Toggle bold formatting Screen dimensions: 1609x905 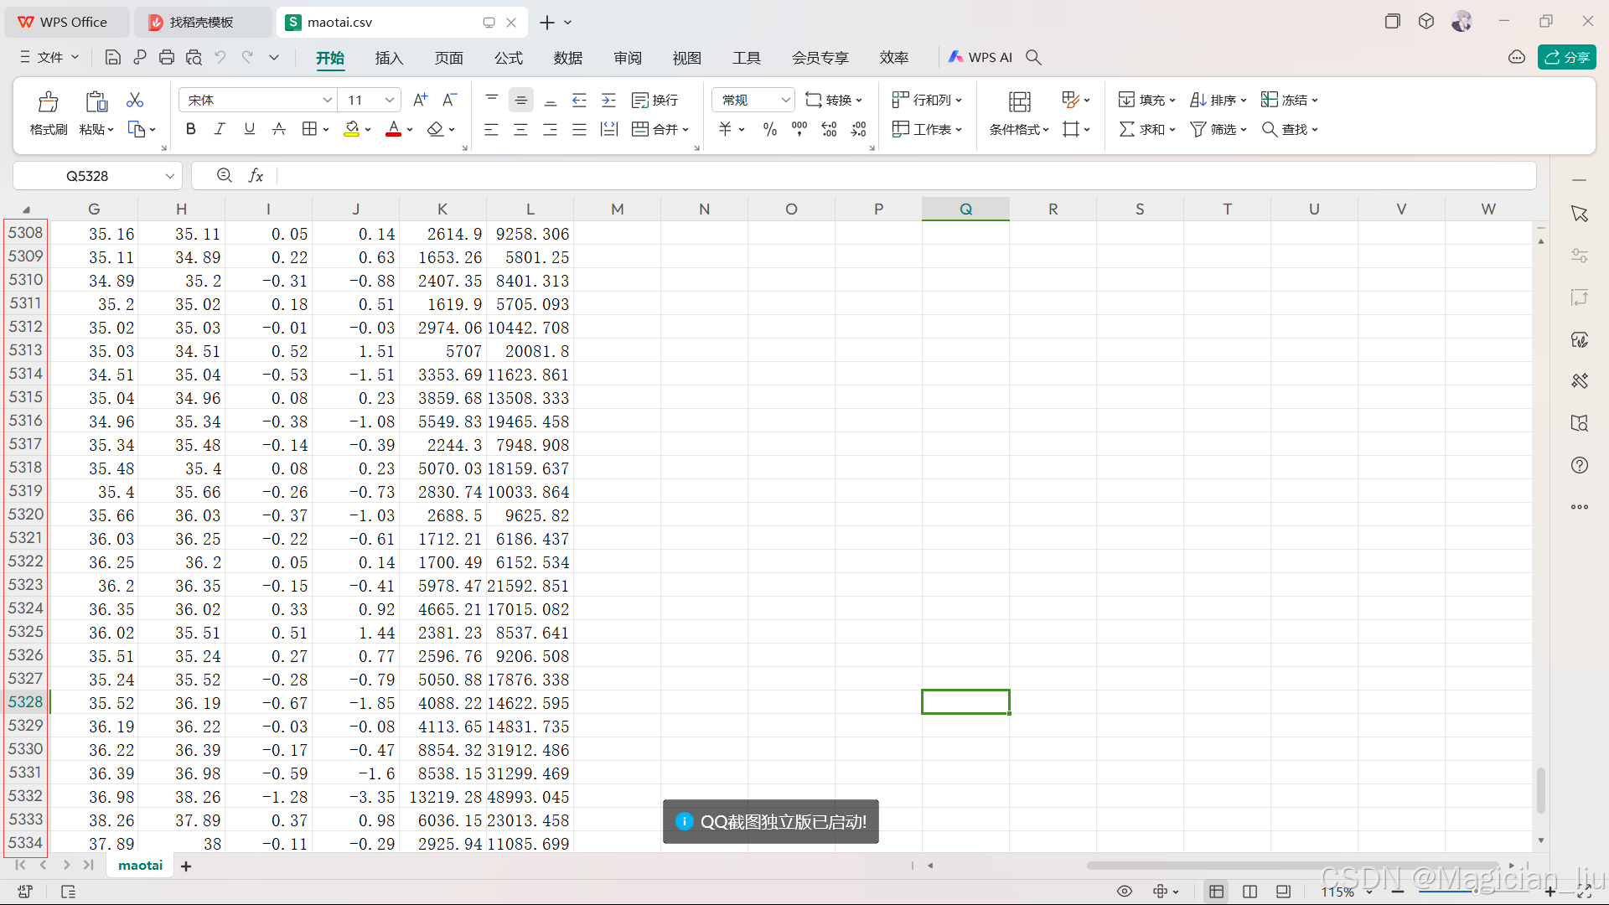pyautogui.click(x=191, y=129)
